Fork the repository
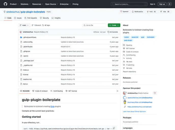175x130 pixels. point(151,12)
